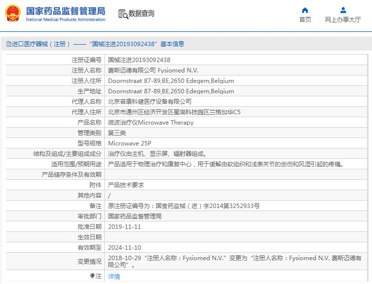Click the 网上办事大厅 text label
Image resolution: width=372 pixels, height=284 pixels.
click(343, 19)
